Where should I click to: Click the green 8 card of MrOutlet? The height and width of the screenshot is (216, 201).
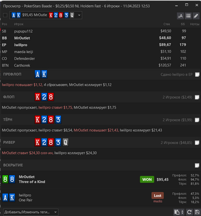click(5, 179)
